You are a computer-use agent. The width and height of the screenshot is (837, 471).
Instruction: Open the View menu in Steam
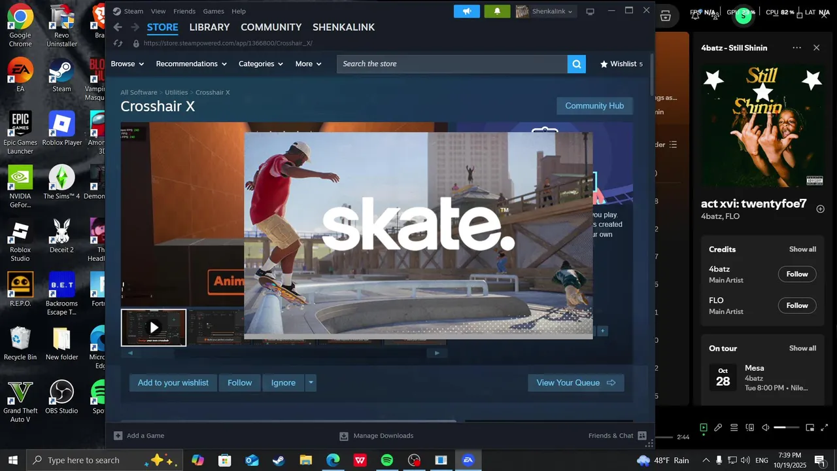pos(158,11)
